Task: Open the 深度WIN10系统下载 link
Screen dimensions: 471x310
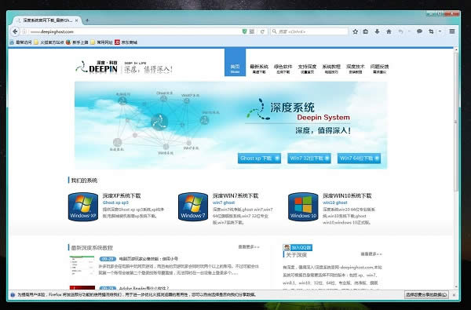Action: tap(347, 196)
